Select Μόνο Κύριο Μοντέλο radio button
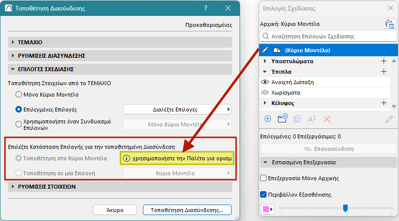The image size is (399, 221). 18,95
